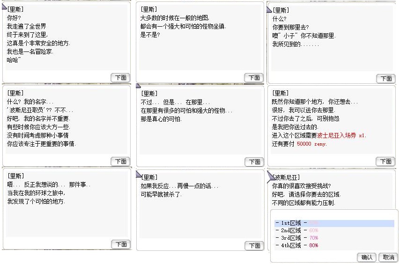
Task: Click corner arrow icon of 如果我反应 dialog
Action: (138, 174)
